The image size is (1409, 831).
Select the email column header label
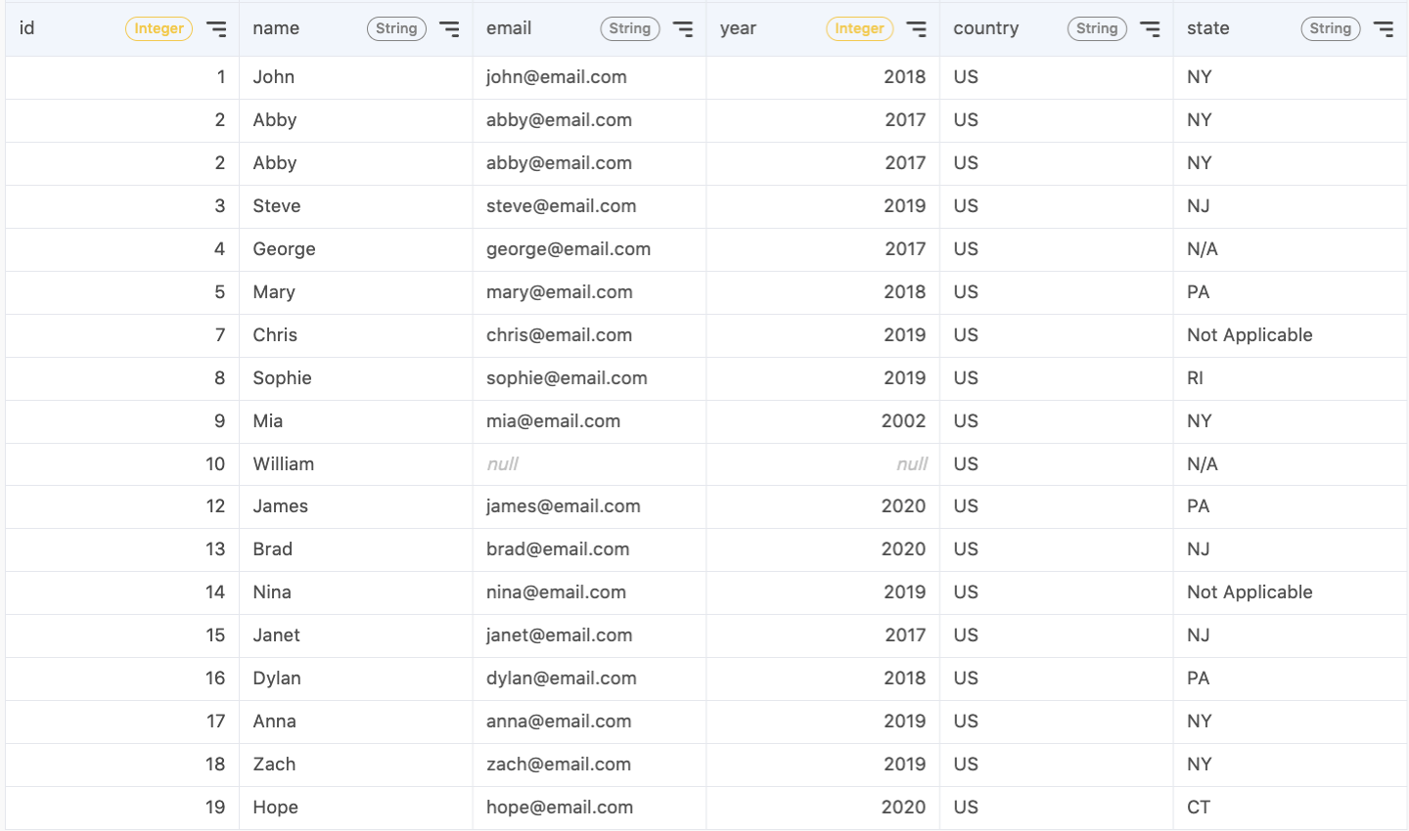coord(509,28)
